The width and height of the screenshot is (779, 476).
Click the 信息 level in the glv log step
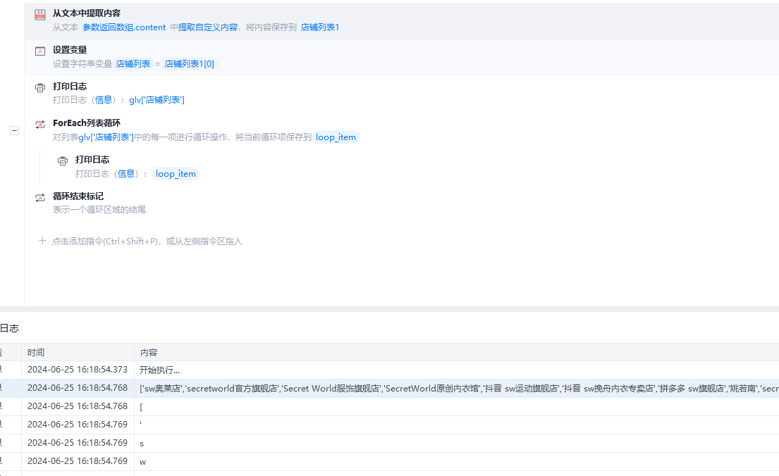click(x=104, y=100)
